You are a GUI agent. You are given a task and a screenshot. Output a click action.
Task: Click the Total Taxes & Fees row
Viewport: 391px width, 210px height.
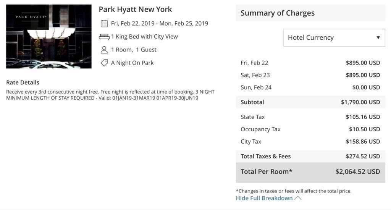click(x=310, y=157)
